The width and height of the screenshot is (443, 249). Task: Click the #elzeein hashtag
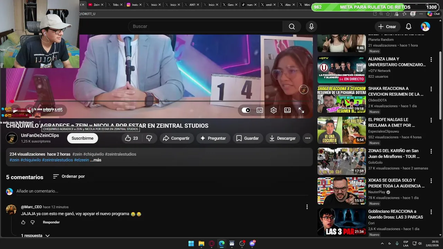(81, 160)
